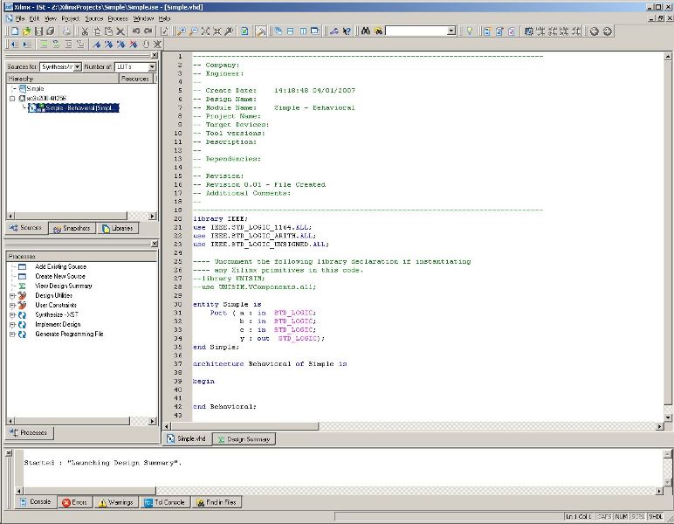The image size is (674, 524).
Task: Click the Print icon in toolbar
Action: click(66, 31)
